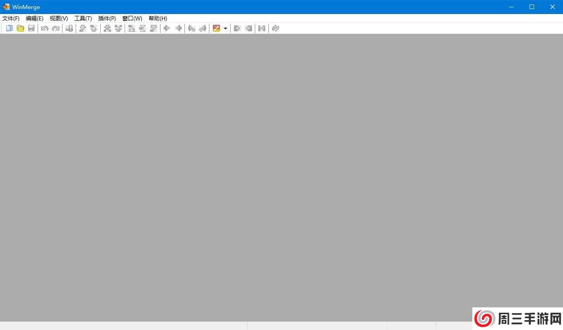The image size is (563, 330).
Task: Open files using the yellow folder icon
Action: coord(20,29)
